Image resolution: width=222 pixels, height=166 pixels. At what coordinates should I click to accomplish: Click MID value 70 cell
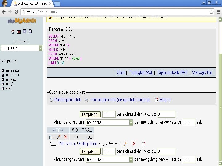75,137
